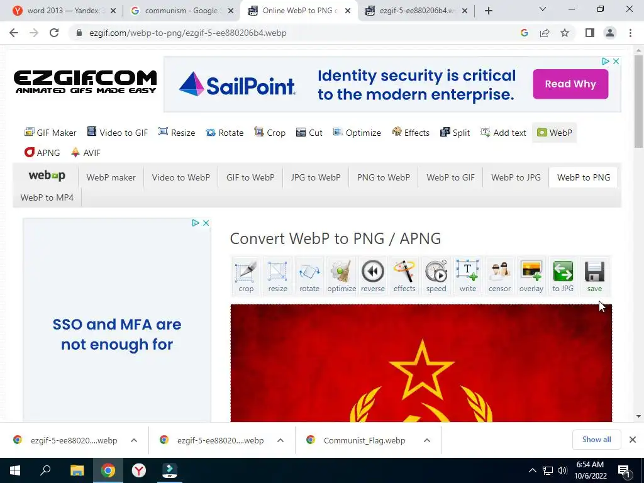The height and width of the screenshot is (483, 644).
Task: Switch to PNG to WebP tab
Action: [x=383, y=177]
